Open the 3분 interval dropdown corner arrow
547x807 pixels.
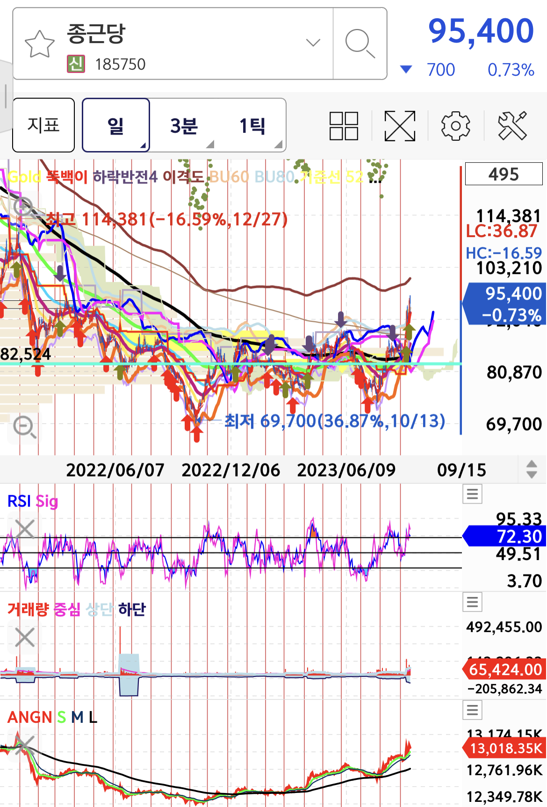click(210, 144)
